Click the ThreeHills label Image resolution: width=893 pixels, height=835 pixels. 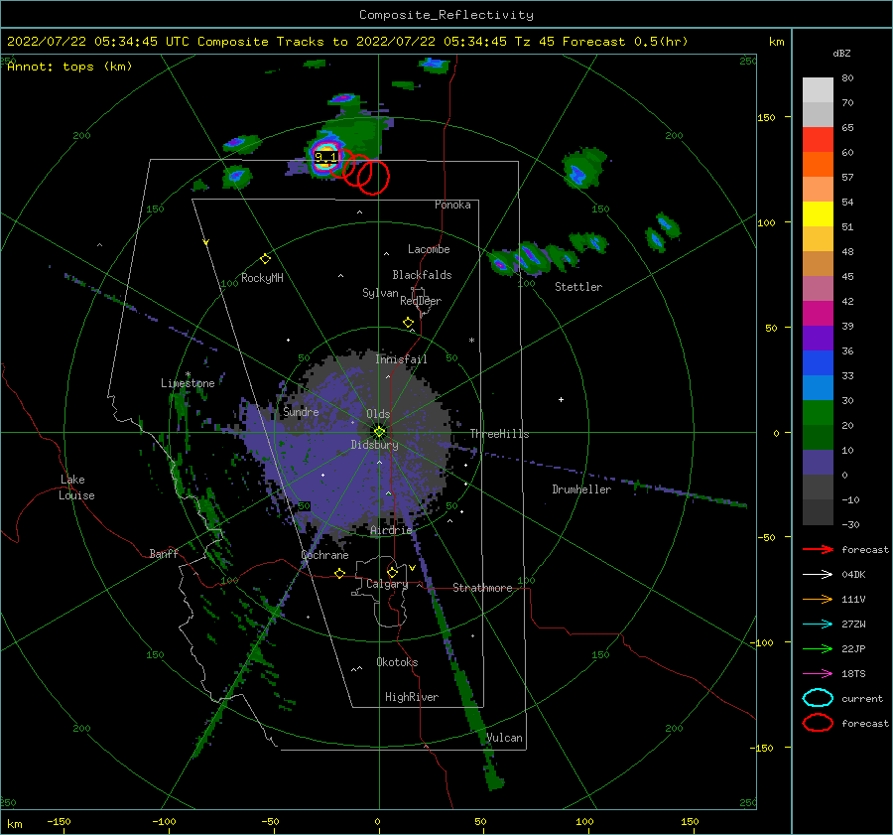(x=499, y=434)
